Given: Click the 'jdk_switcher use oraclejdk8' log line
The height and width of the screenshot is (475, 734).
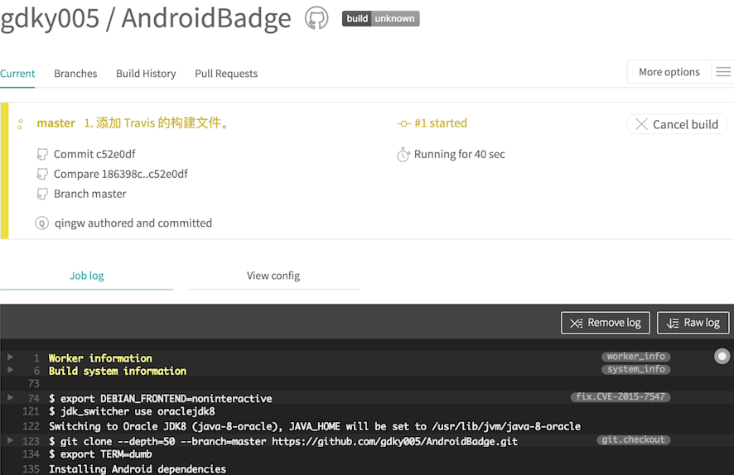Looking at the screenshot, I should [132, 411].
